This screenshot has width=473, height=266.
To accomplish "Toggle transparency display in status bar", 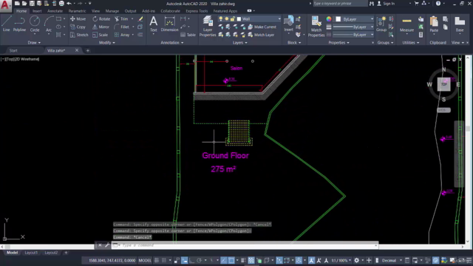I will pos(251,260).
